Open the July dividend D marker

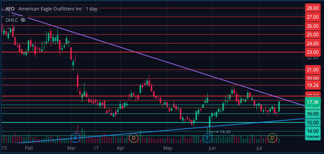point(272,138)
